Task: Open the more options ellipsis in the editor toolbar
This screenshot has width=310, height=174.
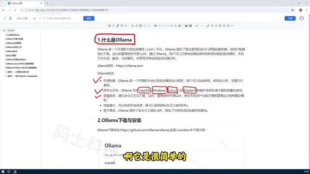Action: [x=232, y=26]
